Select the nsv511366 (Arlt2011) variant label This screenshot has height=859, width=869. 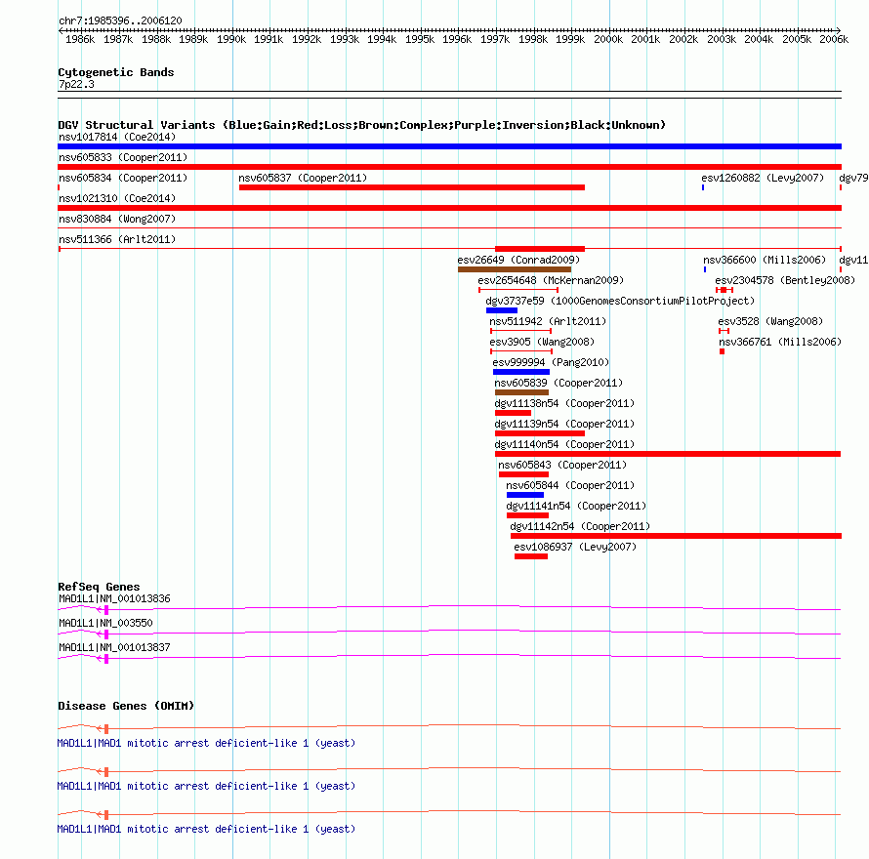pos(117,239)
